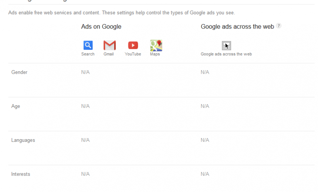Click Languages N/A under Ads on Google
The image size is (318, 192).
coord(85,140)
